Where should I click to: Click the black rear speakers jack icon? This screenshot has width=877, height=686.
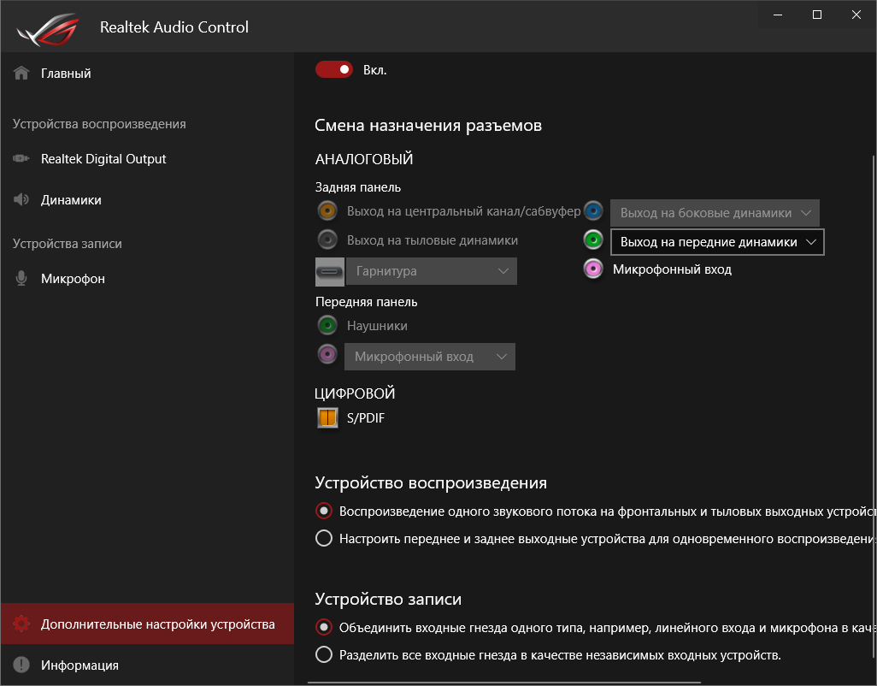point(327,240)
